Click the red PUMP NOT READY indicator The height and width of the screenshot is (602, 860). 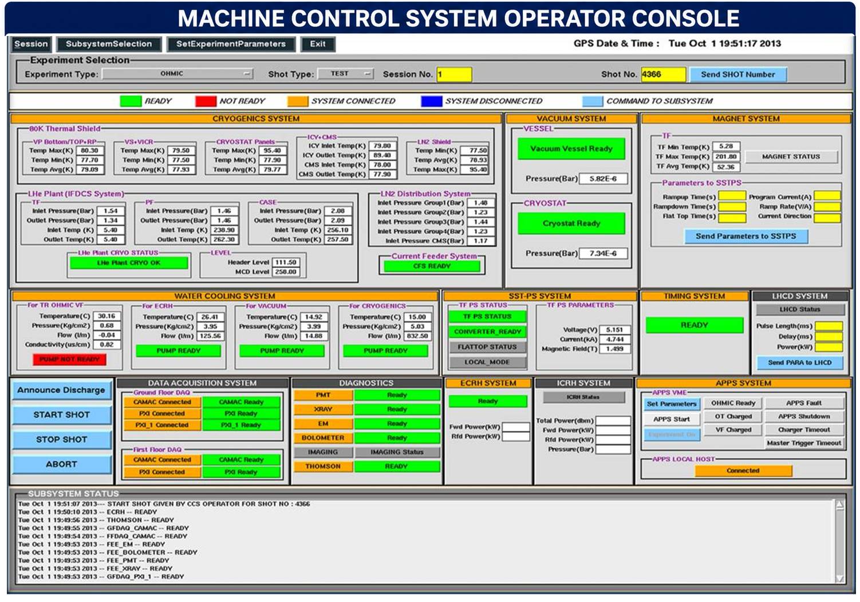(69, 359)
